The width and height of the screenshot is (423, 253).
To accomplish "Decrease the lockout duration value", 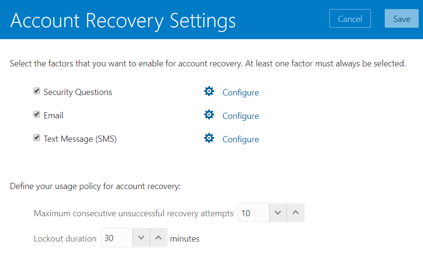I will coord(141,238).
